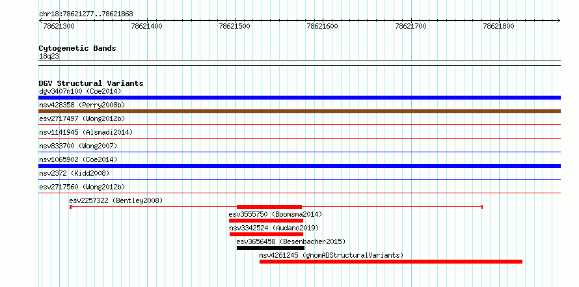Open variant esv3656458 (Besenbacher2015) label
The width and height of the screenshot is (579, 287).
[x=291, y=241]
